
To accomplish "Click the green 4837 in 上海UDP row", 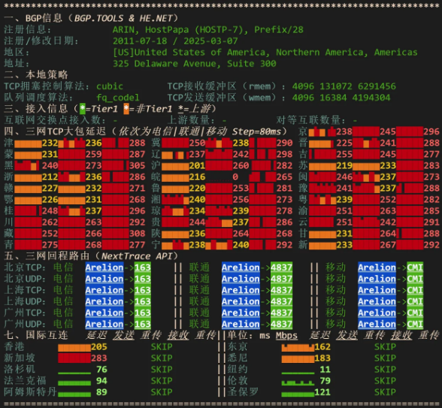I will tap(281, 301).
